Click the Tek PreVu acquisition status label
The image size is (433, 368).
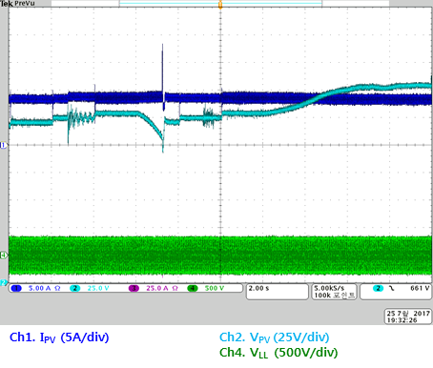[18, 4]
